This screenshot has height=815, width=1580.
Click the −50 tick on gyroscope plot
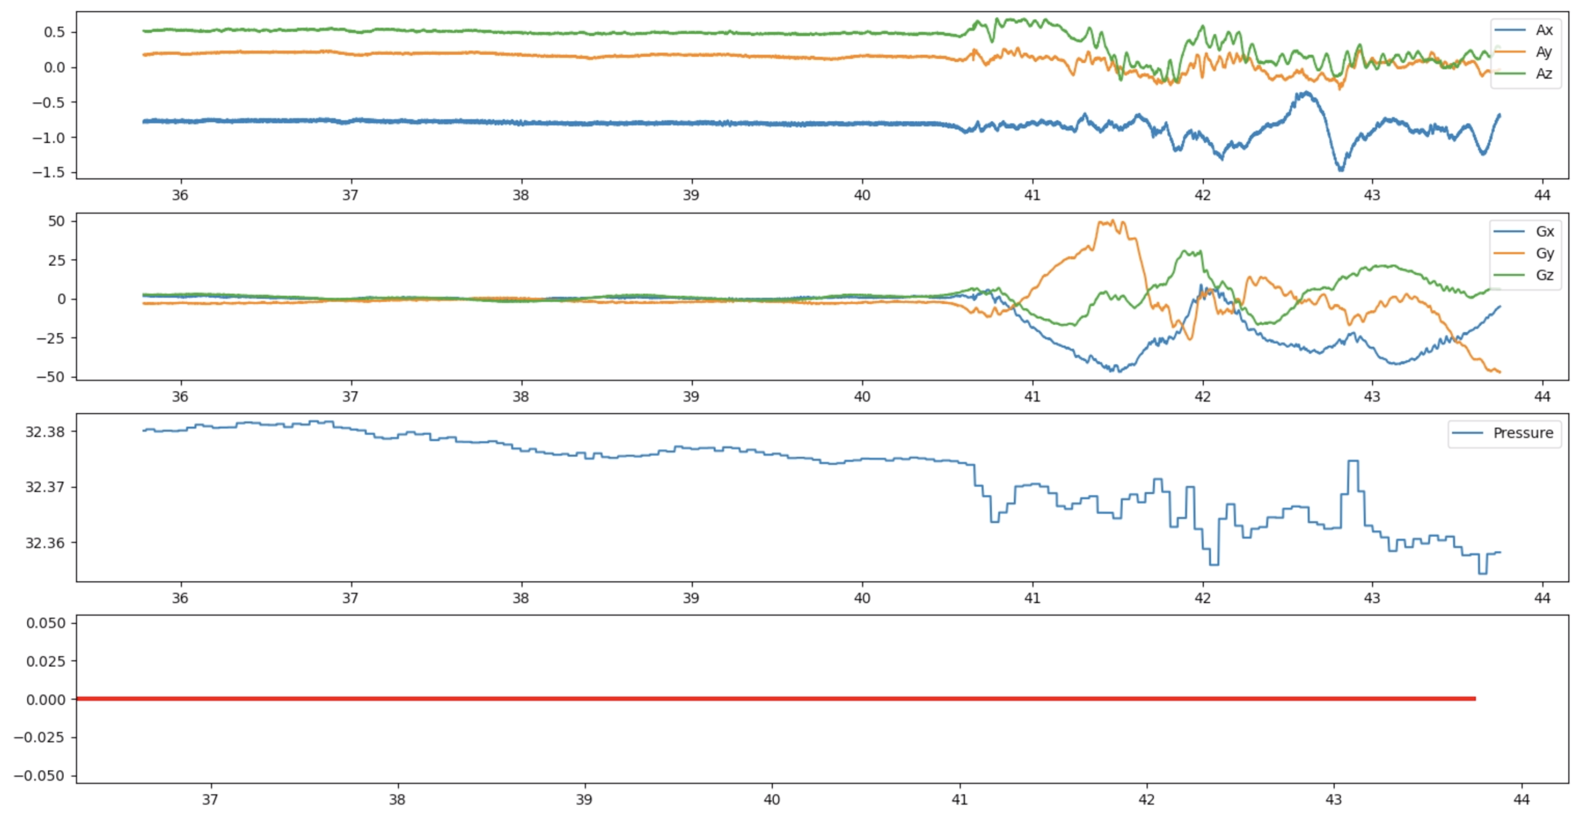coord(49,377)
